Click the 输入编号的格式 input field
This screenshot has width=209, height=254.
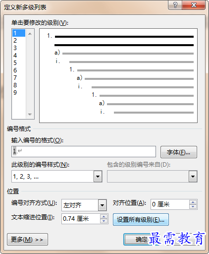tap(84, 151)
